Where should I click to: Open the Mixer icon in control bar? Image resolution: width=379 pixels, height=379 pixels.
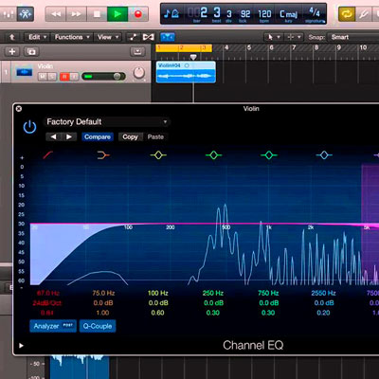(8, 14)
